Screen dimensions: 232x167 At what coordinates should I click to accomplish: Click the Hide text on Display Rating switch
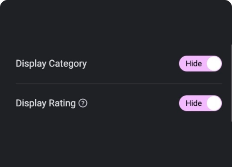pyautogui.click(x=193, y=103)
